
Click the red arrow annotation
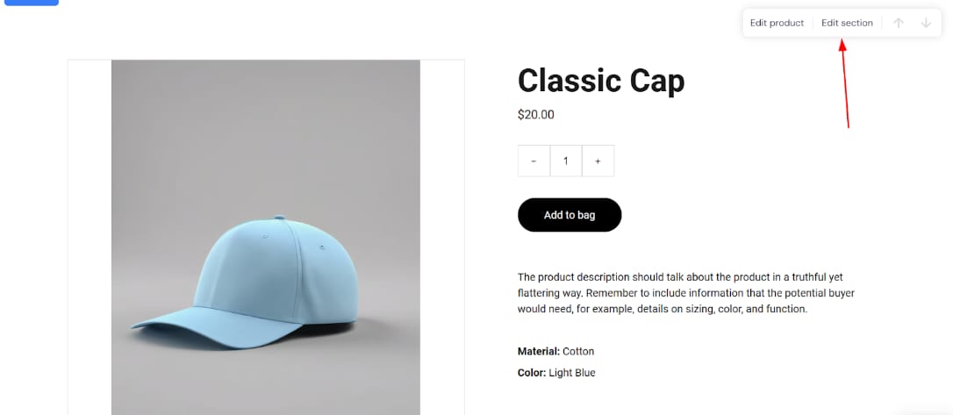point(845,83)
